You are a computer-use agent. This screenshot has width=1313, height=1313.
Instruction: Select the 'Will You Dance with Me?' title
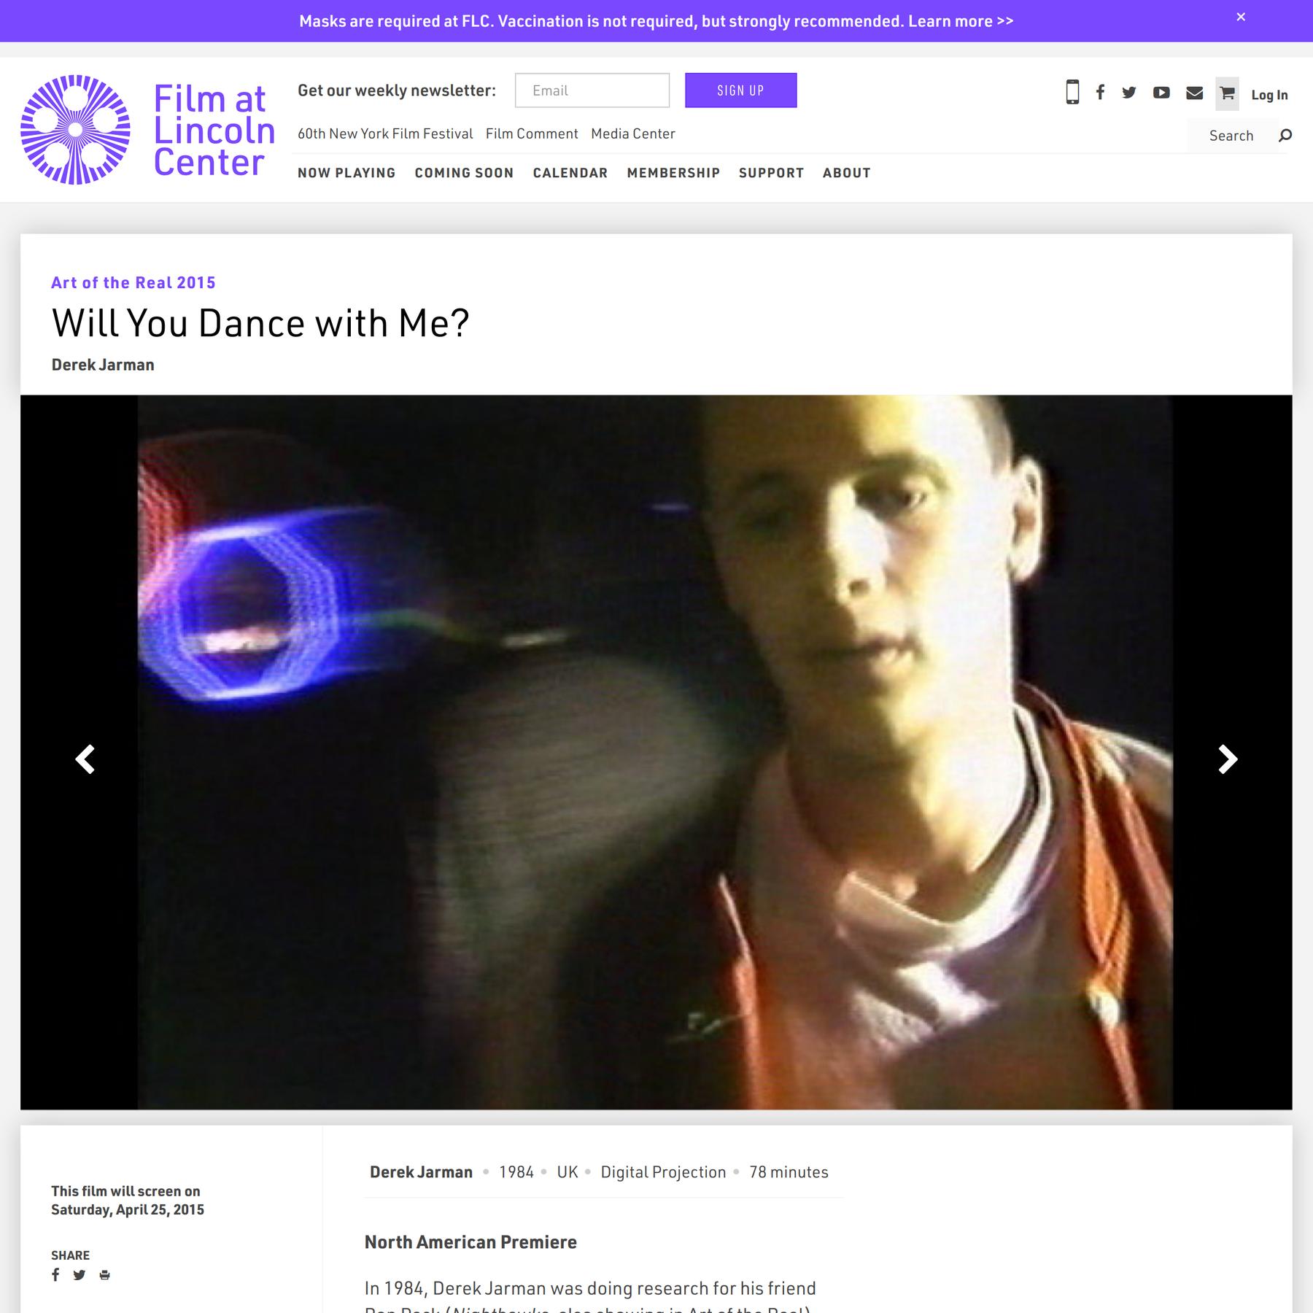[x=260, y=323]
